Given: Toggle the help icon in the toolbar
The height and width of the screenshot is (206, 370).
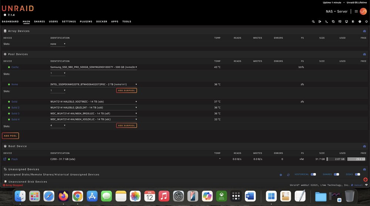Looking at the screenshot, I should click(x=360, y=21).
